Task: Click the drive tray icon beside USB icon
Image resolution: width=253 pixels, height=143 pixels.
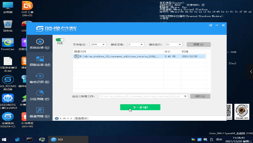Action: click(x=205, y=139)
